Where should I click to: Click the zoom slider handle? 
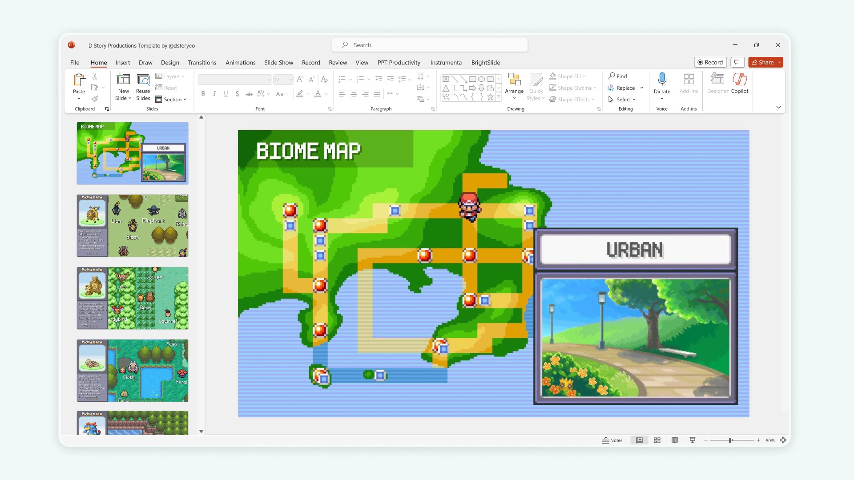tap(730, 440)
